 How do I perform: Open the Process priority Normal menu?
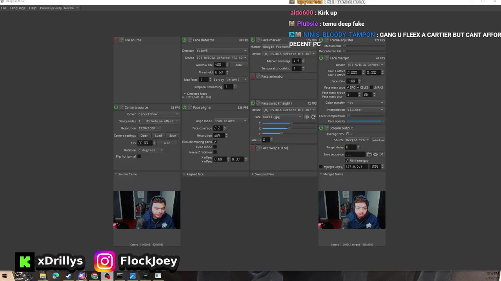71,8
